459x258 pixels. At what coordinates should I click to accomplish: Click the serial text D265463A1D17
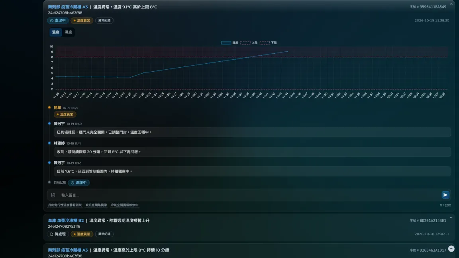click(x=433, y=250)
